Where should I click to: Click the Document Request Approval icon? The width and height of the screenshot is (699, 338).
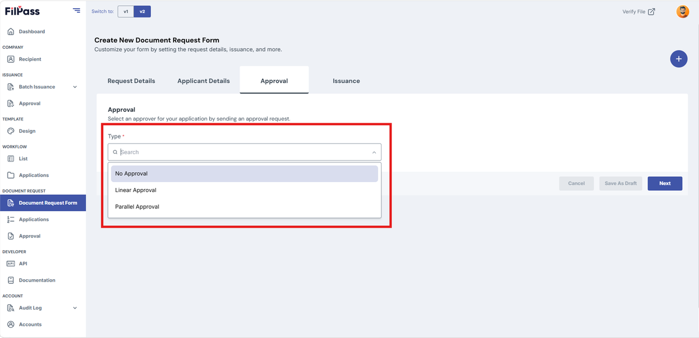click(10, 236)
